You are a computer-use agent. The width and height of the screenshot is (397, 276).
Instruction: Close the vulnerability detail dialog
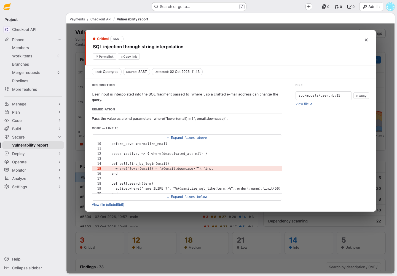[366, 40]
